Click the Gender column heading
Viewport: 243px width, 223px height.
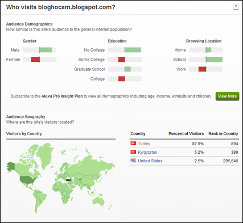coord(30,41)
